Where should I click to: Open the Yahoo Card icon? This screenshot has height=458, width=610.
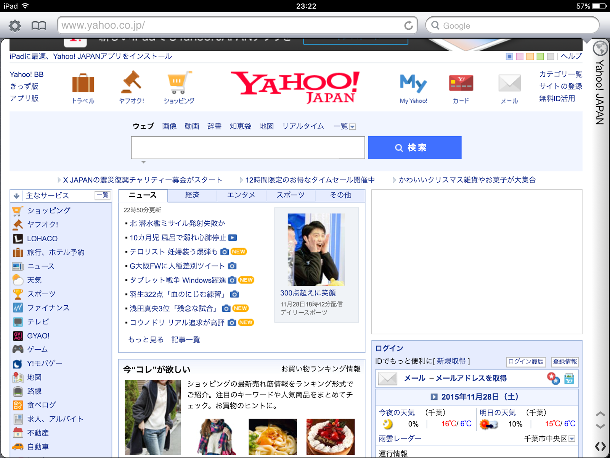pos(461,83)
